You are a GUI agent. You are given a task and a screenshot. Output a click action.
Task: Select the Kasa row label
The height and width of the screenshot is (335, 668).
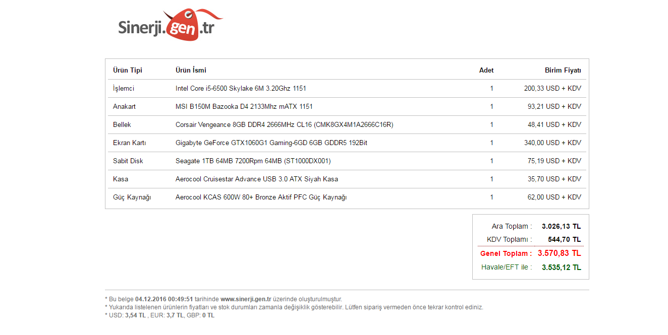(121, 179)
